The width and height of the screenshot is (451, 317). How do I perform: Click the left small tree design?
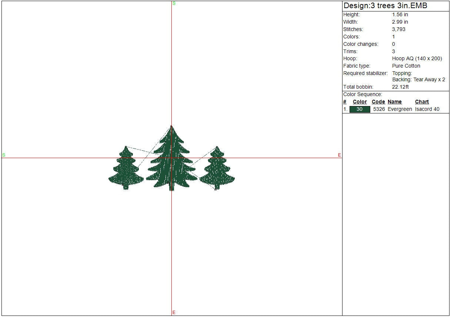[x=126, y=170]
